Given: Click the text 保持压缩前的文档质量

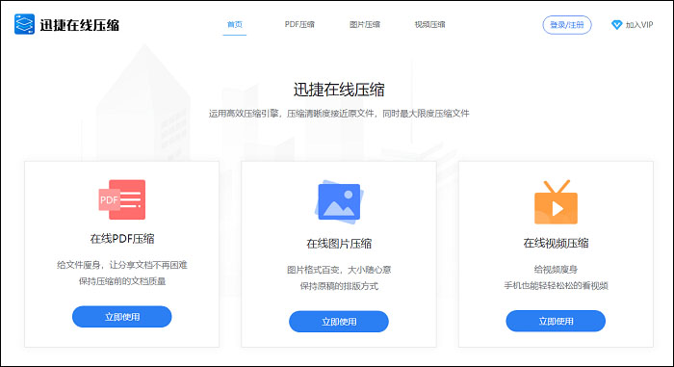Looking at the screenshot, I should tap(122, 281).
